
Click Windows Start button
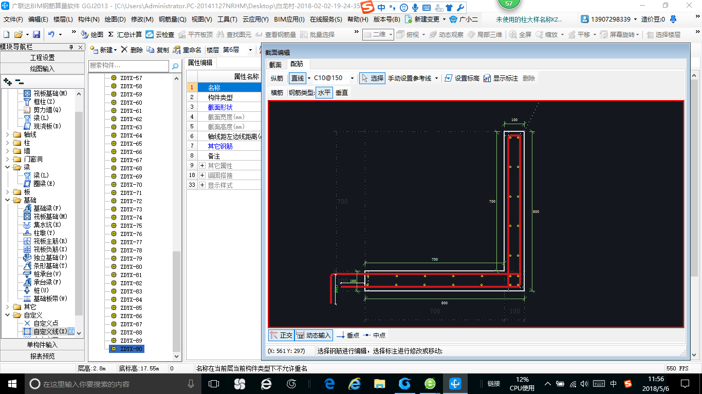pos(12,383)
